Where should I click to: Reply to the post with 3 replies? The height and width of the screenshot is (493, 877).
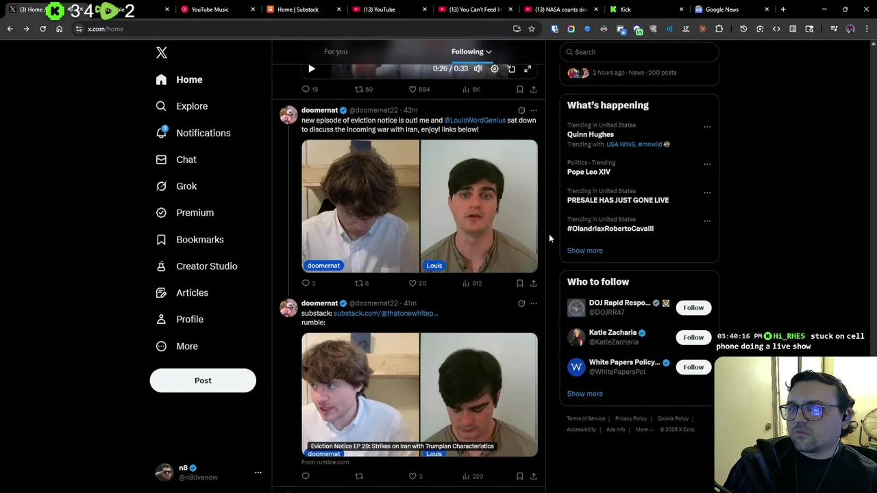click(309, 283)
